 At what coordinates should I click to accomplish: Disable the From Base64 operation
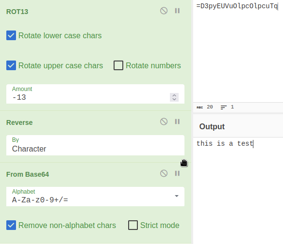164,173
